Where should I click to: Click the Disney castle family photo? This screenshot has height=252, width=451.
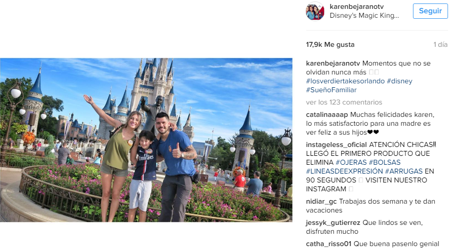[x=146, y=140]
